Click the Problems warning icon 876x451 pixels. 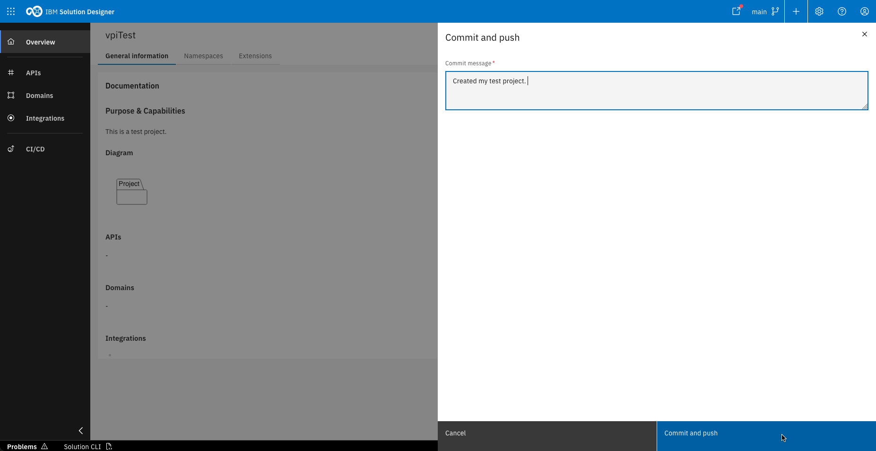[x=45, y=446]
